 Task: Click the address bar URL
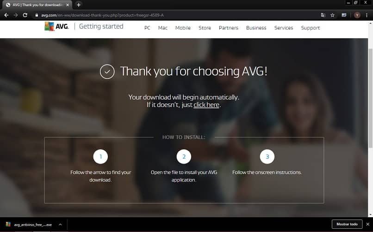102,15
